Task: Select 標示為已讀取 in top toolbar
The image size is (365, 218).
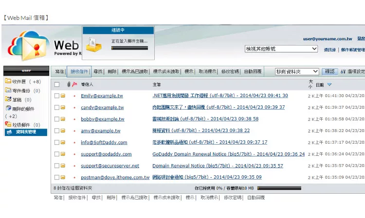Action: tap(135, 71)
